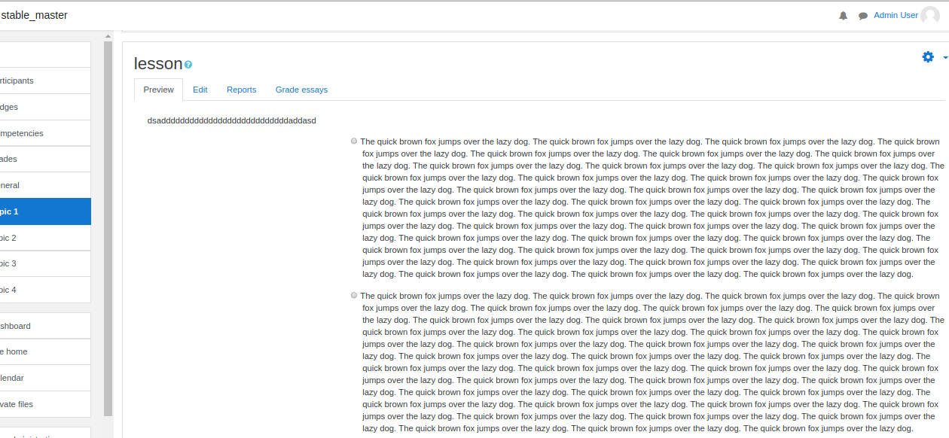Open the Reports tab
The width and height of the screenshot is (949, 438).
(242, 90)
